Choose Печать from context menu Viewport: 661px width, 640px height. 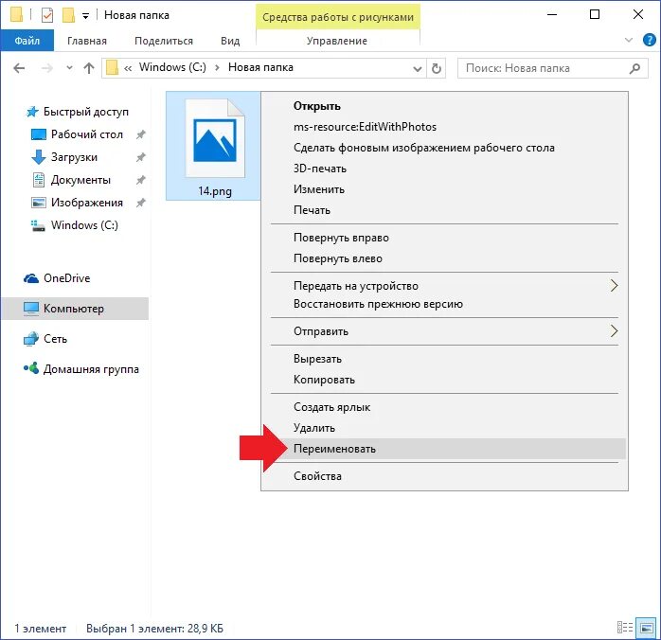click(x=443, y=210)
